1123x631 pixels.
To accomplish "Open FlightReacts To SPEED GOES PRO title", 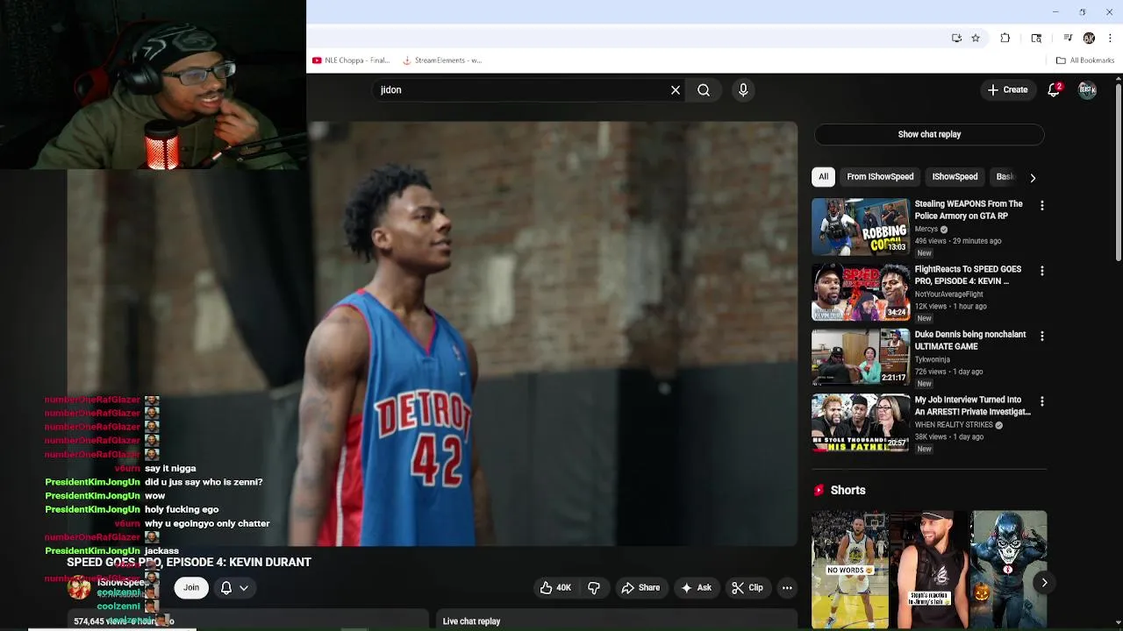I will (968, 275).
